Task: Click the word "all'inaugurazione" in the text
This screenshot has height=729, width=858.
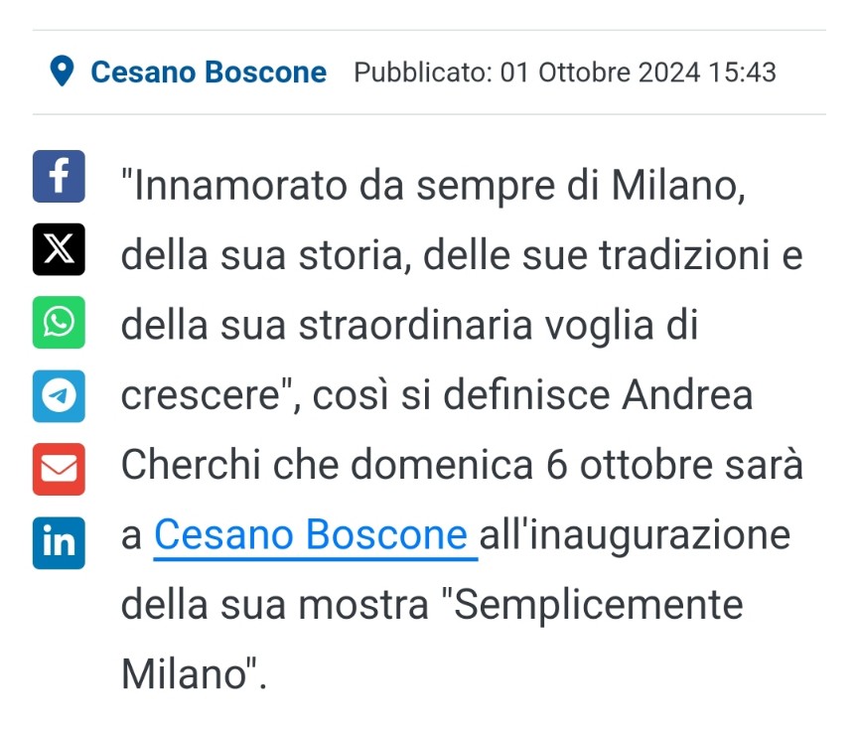Action: point(635,534)
